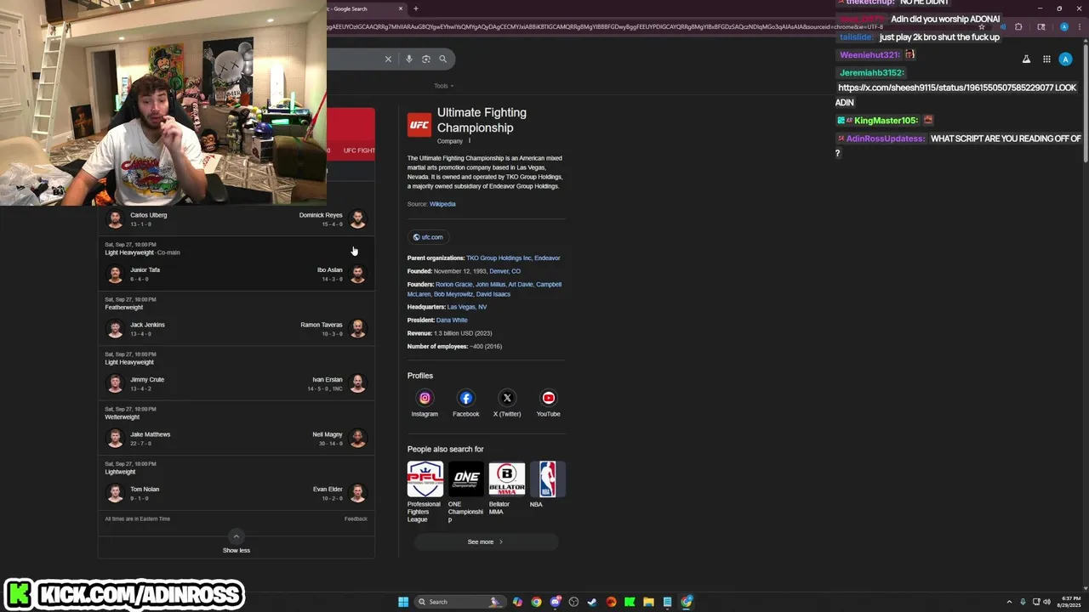
Task: Select ONE Championship suggestion
Action: click(x=465, y=492)
